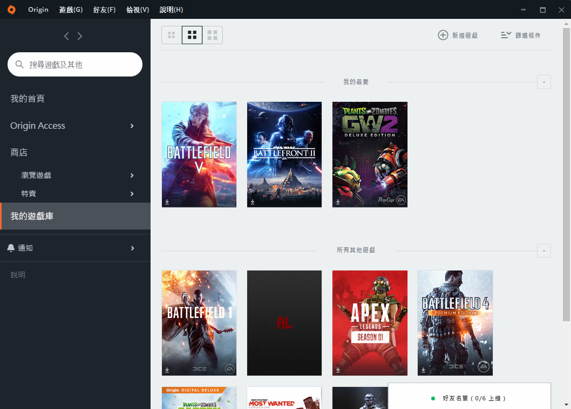Open 通知 in sidebar
The width and height of the screenshot is (571, 409).
coord(25,248)
